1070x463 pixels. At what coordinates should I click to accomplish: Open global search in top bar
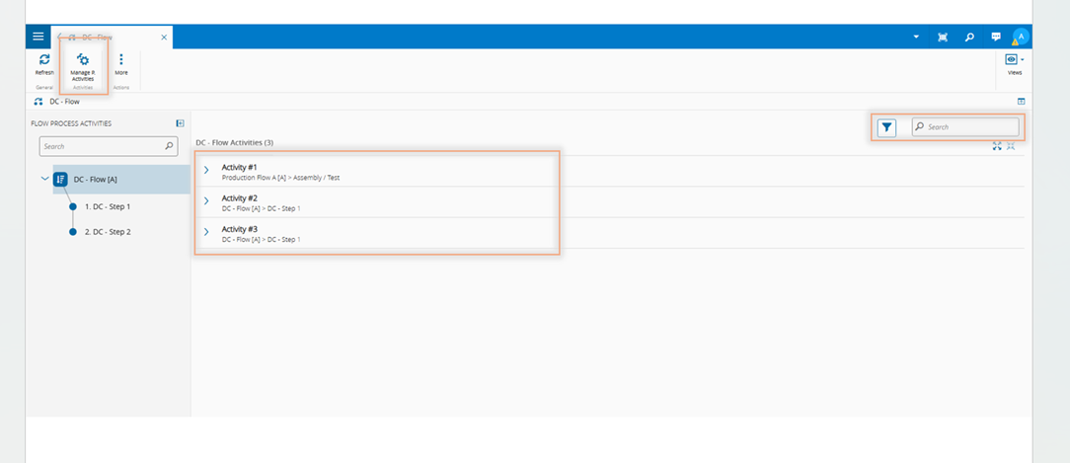969,37
